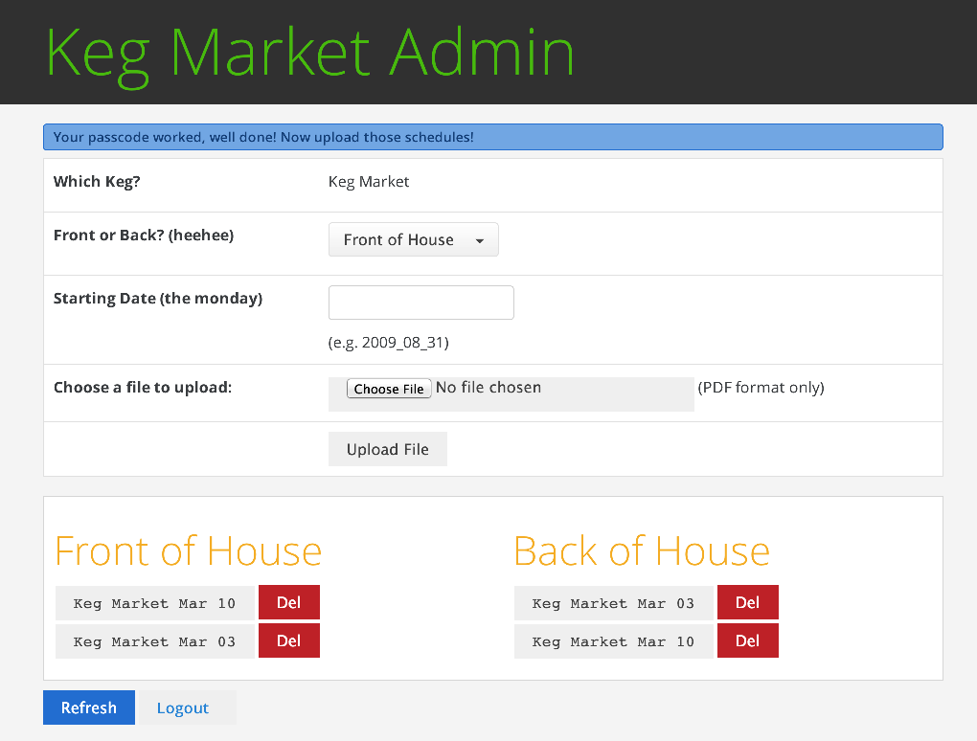The image size is (977, 741).
Task: Open Back of House schedule Mar 03
Action: 614,603
